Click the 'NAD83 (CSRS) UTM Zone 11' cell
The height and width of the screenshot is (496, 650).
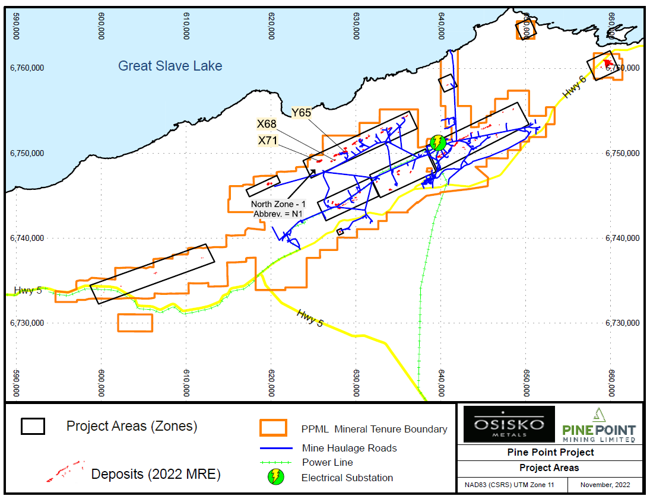[x=512, y=484]
